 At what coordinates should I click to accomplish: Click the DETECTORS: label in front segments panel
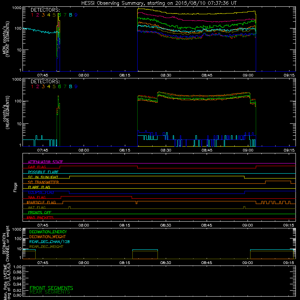click(x=45, y=10)
